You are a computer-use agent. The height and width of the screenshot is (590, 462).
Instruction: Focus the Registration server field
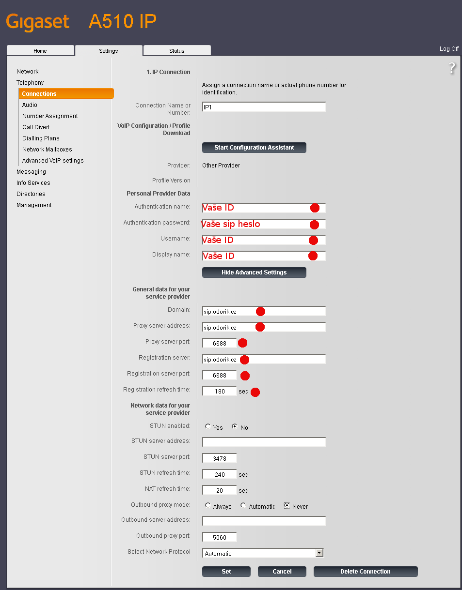(x=264, y=359)
